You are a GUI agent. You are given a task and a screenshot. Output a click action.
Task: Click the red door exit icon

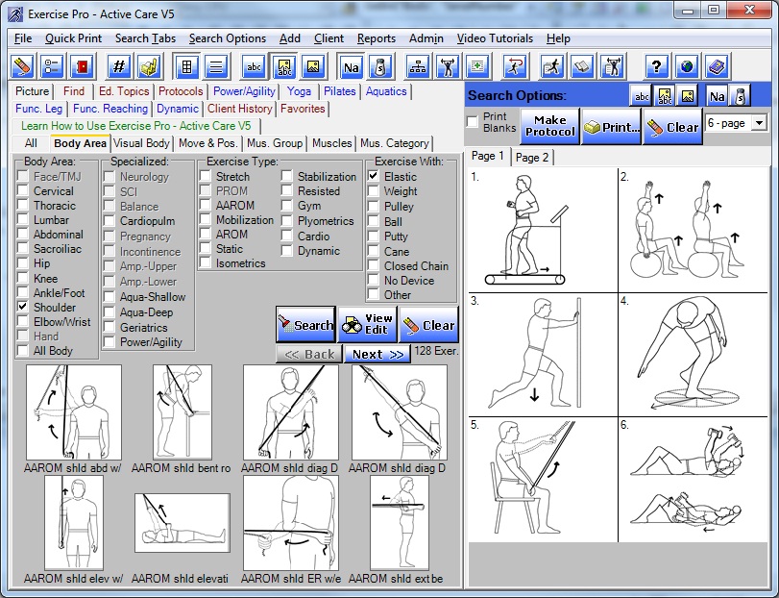82,66
